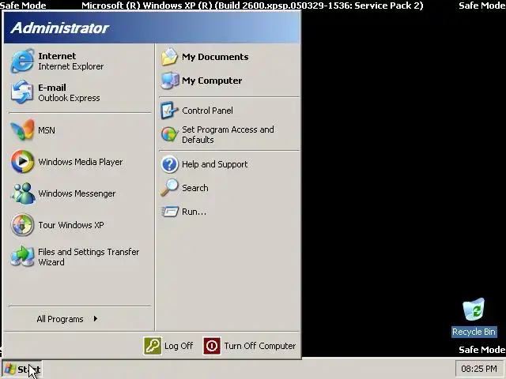The image size is (506, 379).
Task: Select Windows Messenger label
Action: (77, 193)
